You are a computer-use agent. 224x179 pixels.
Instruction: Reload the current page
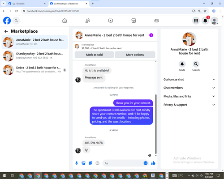pyautogui.click(x=17, y=11)
